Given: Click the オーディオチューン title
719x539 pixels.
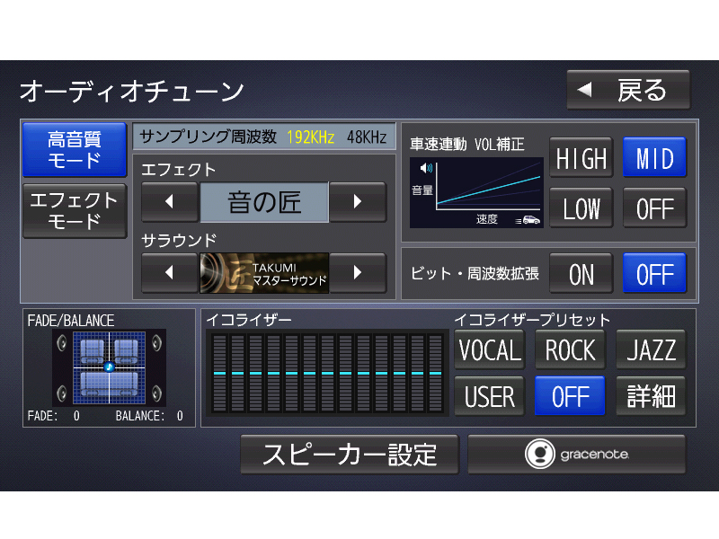Looking at the screenshot, I should (132, 92).
